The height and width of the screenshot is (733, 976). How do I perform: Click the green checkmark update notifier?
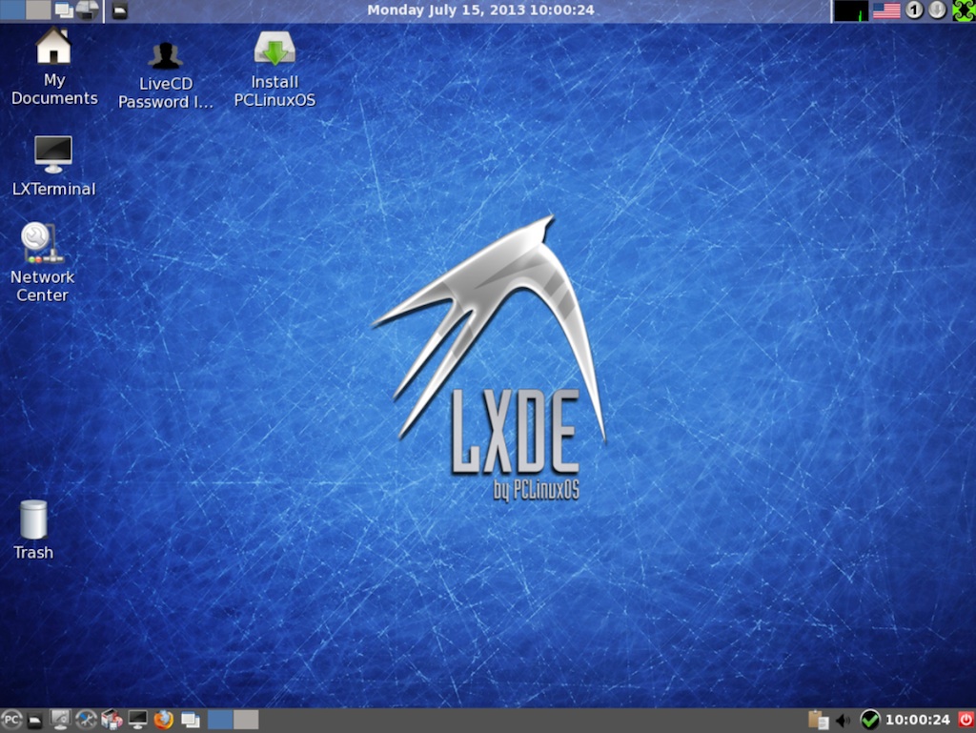click(x=869, y=720)
